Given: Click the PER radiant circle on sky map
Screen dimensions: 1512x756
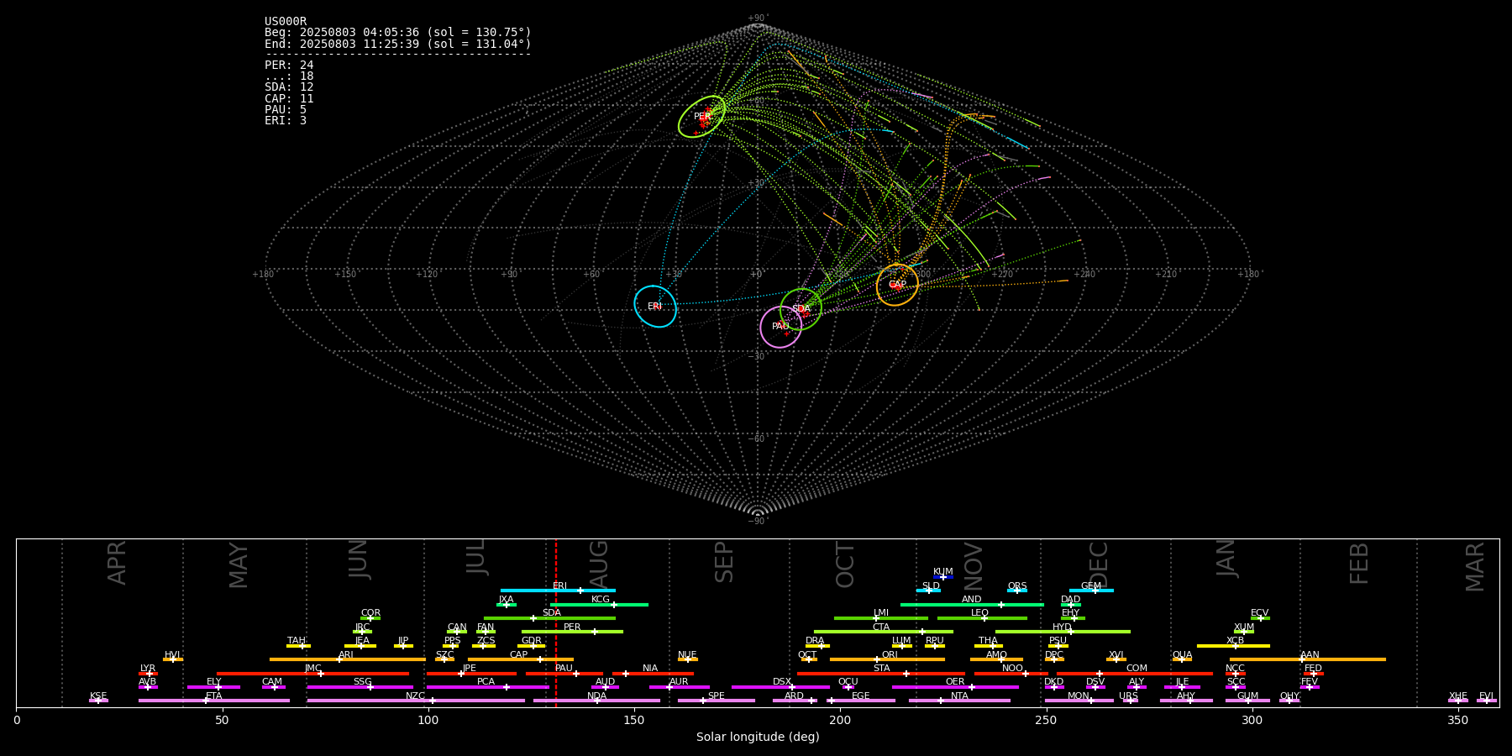Looking at the screenshot, I should (x=702, y=117).
